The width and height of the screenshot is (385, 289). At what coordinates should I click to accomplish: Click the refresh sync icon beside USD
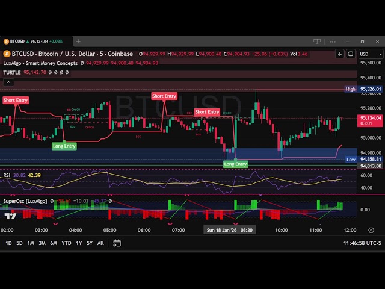351,54
